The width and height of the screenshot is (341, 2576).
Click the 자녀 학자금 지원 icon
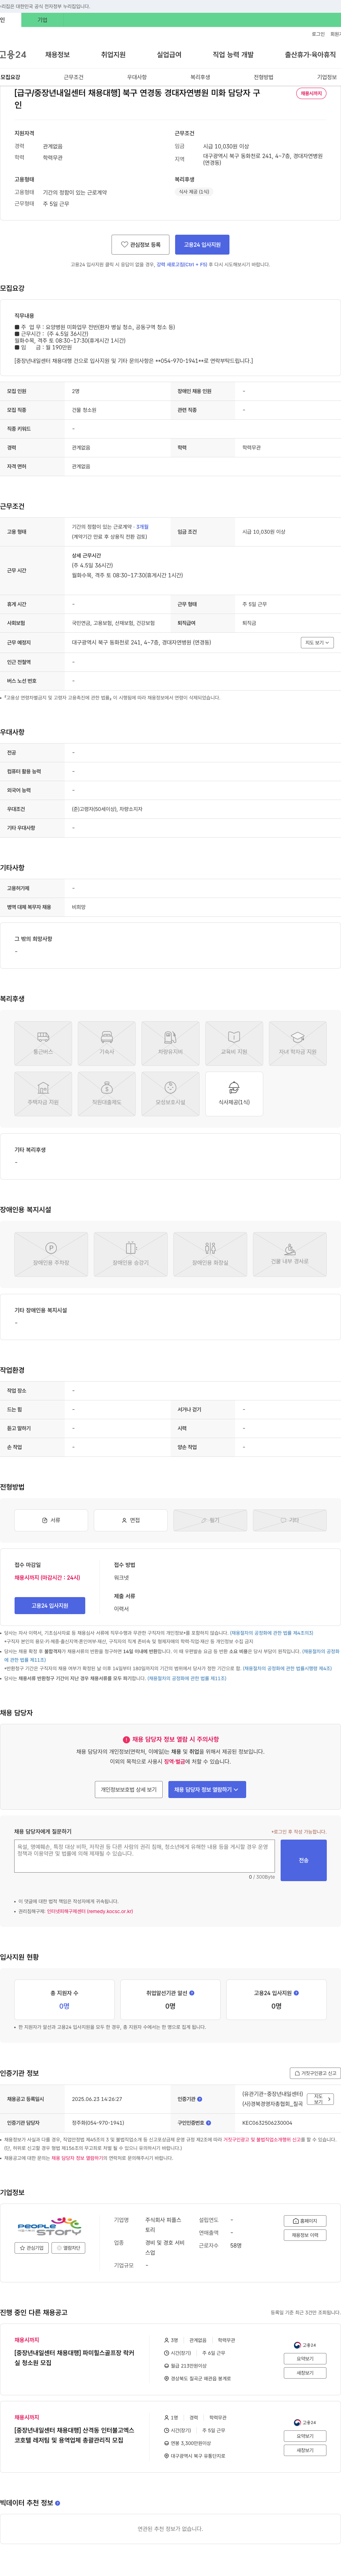click(298, 1043)
